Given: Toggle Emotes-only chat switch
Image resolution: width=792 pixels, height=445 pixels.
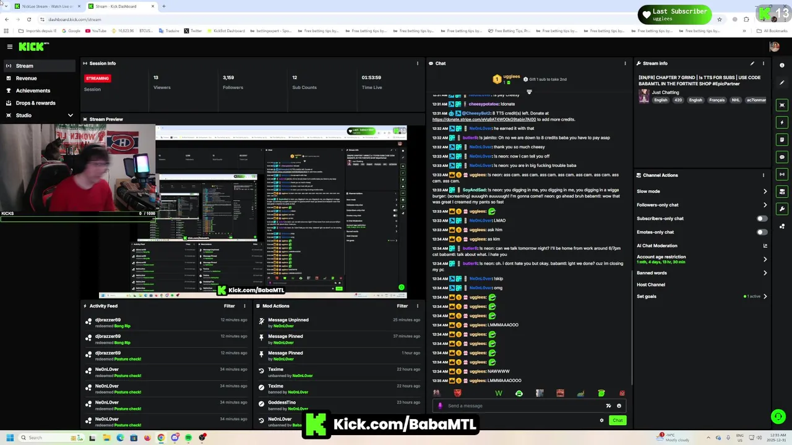Looking at the screenshot, I should pos(762,232).
